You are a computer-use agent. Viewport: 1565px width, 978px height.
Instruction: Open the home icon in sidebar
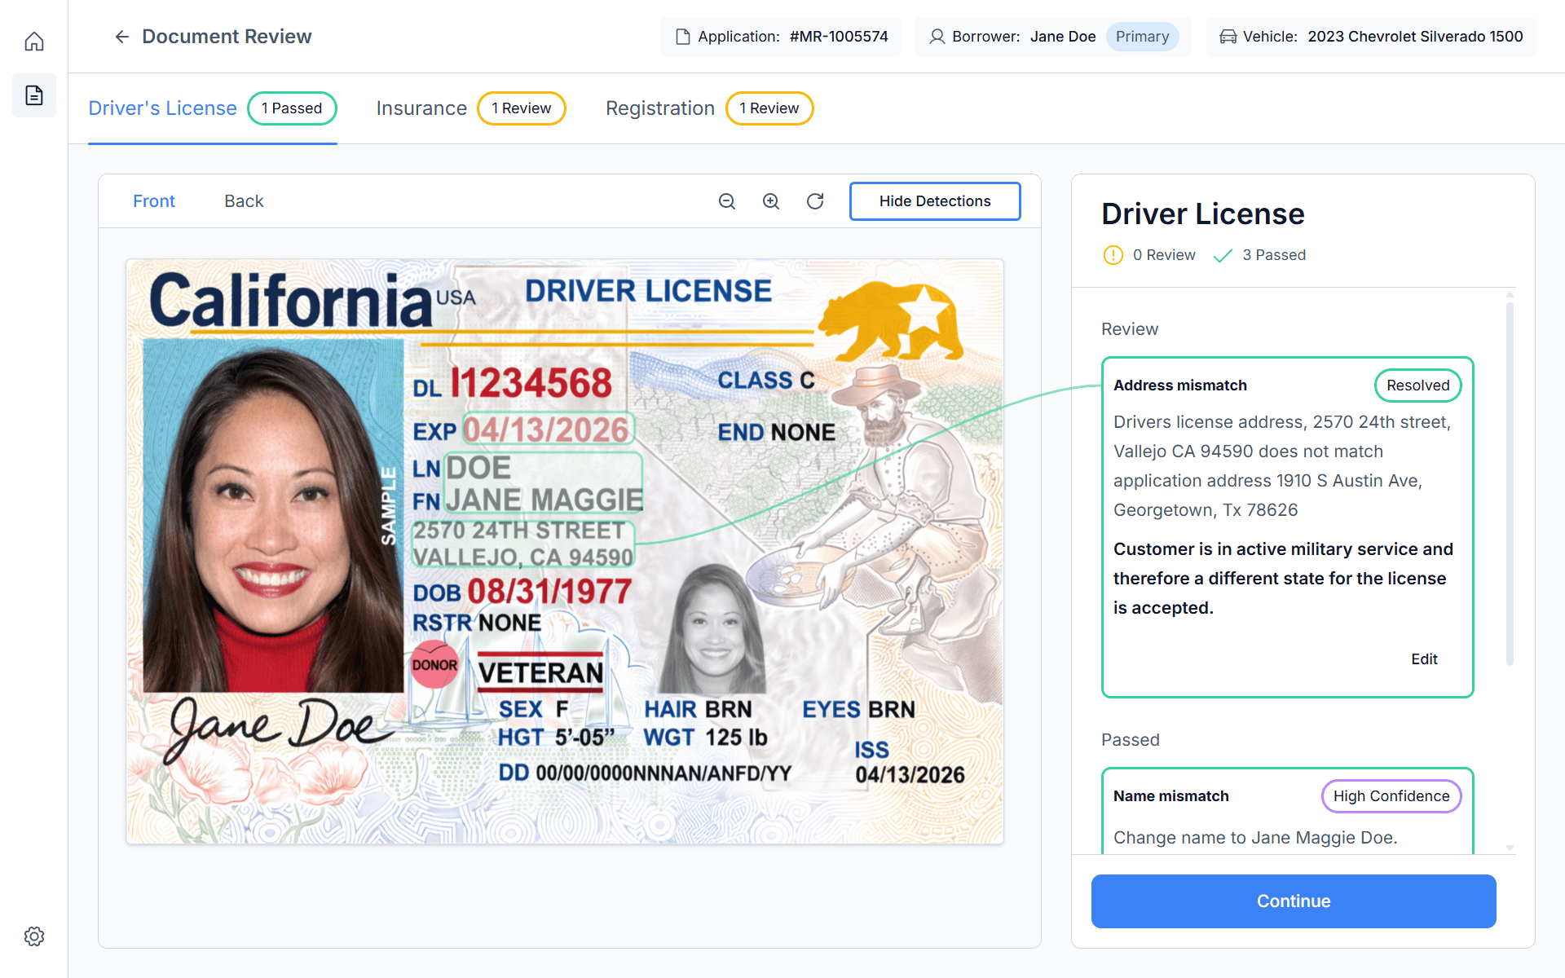coord(34,41)
